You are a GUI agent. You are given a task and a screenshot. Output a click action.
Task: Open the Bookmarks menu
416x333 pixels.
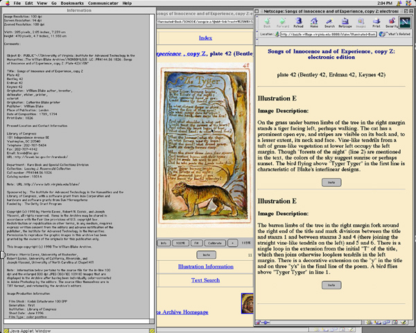[x=72, y=3]
